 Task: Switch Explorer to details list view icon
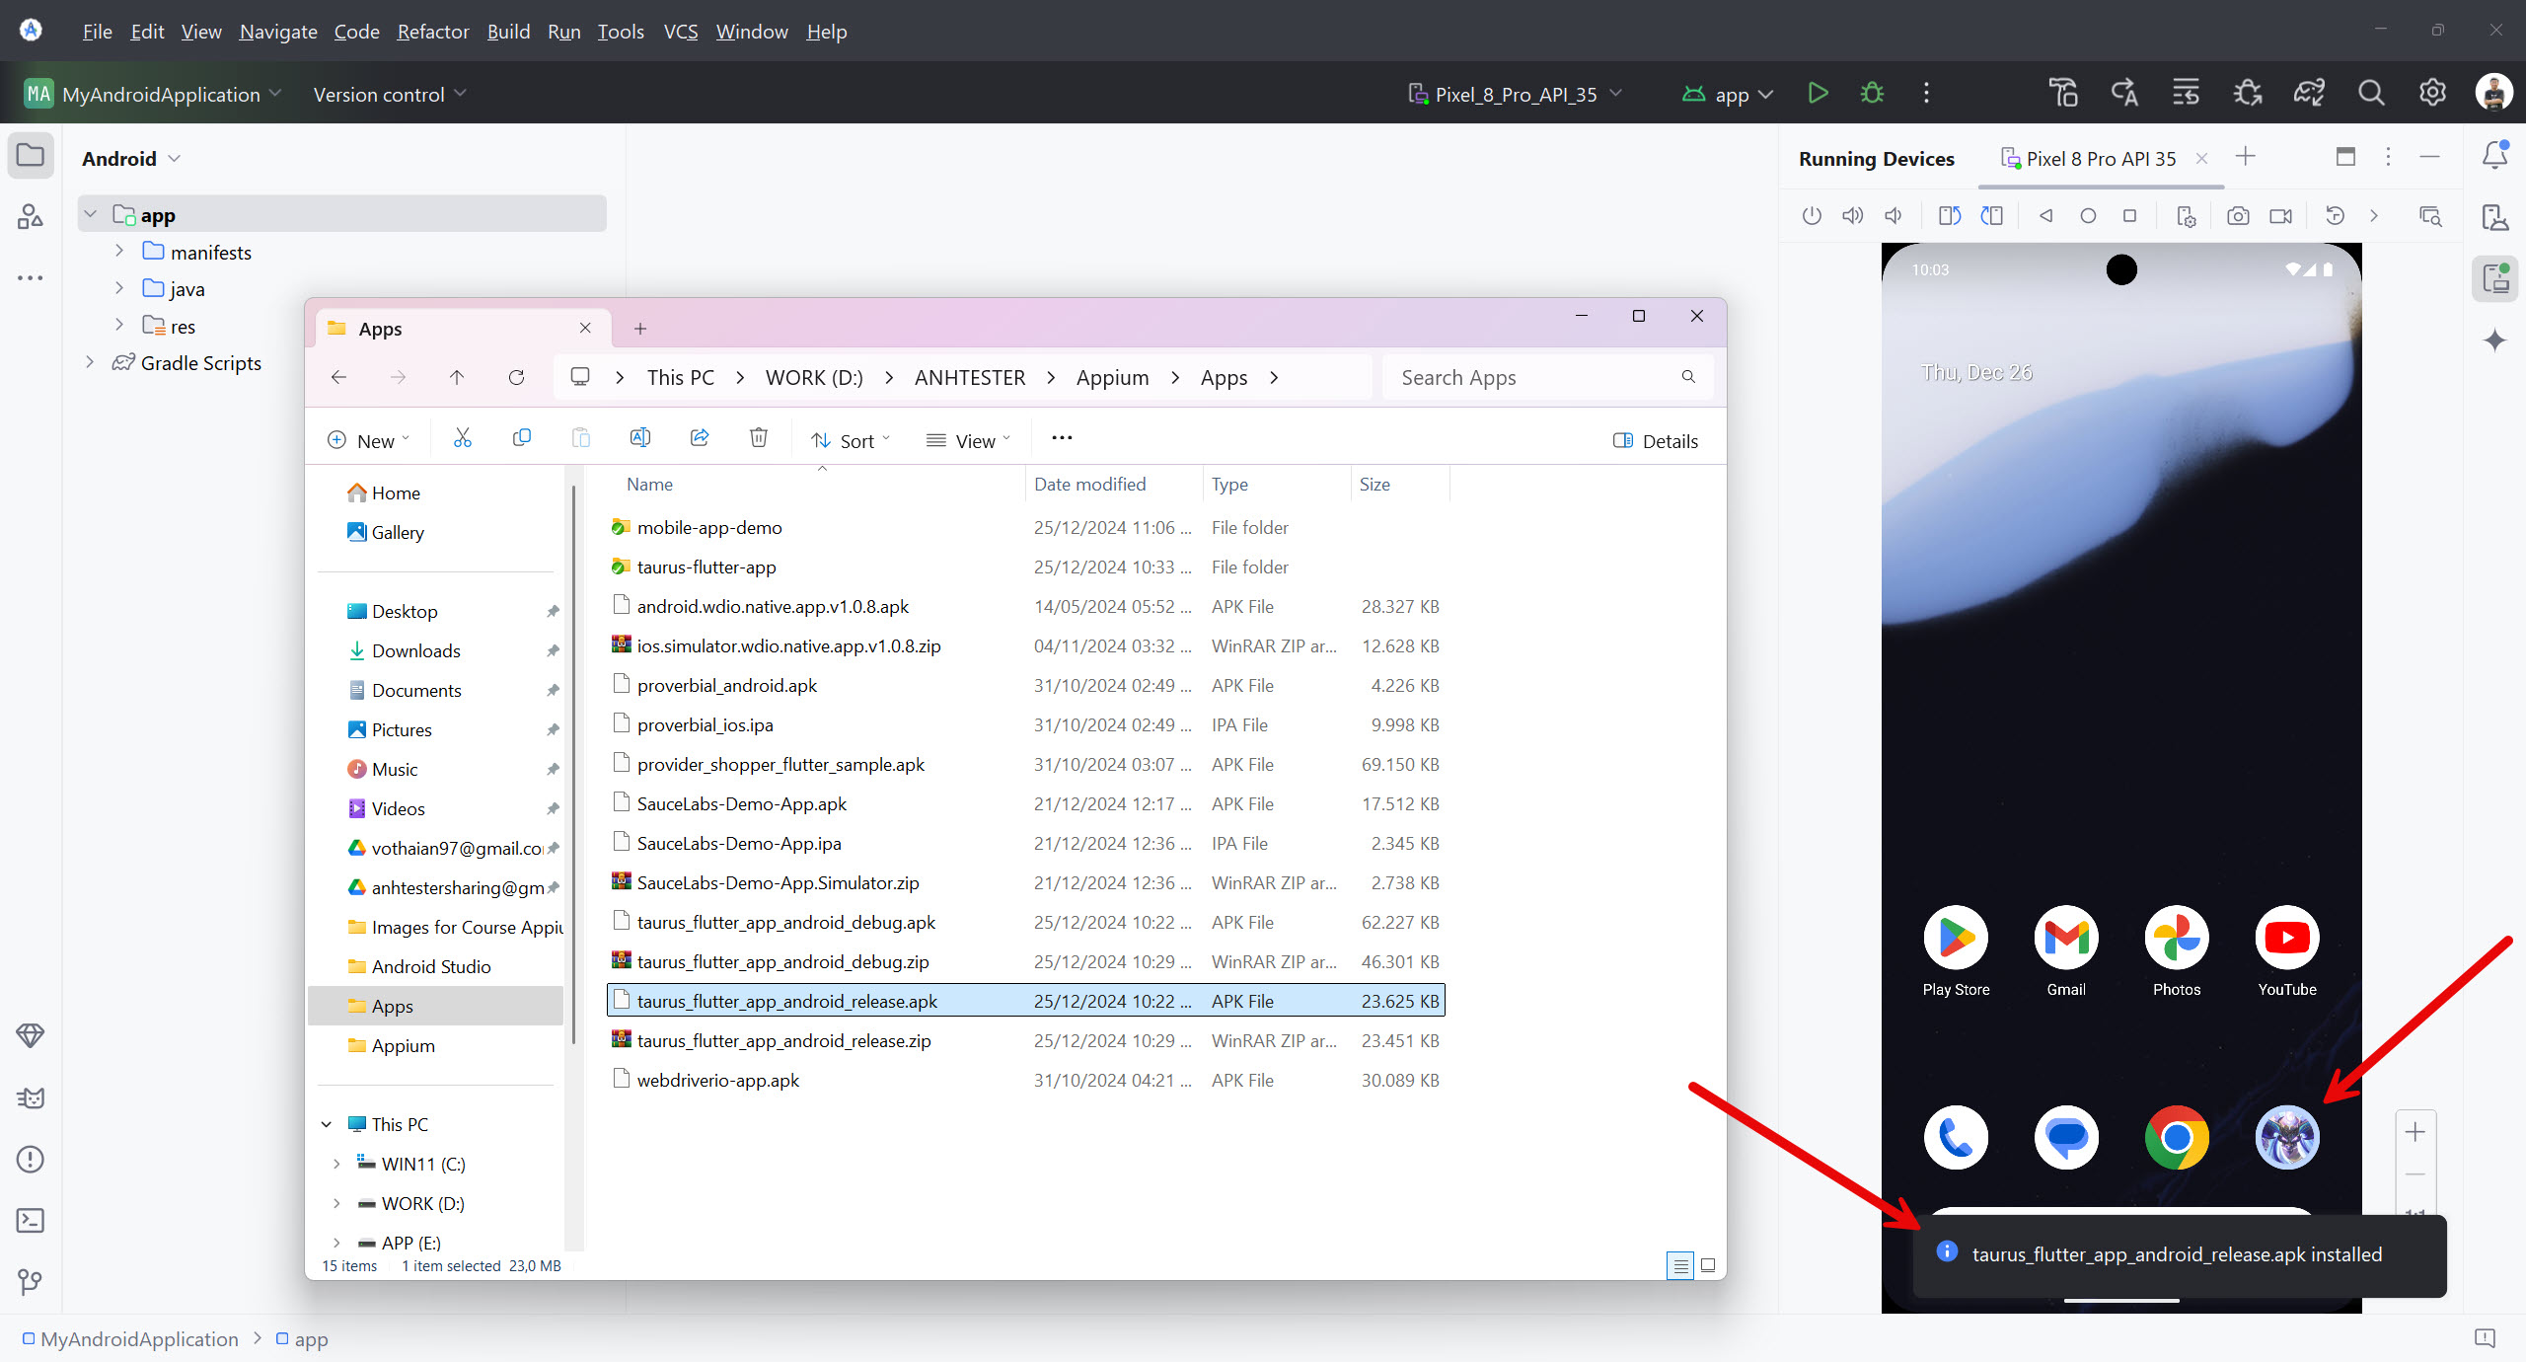(1680, 1265)
